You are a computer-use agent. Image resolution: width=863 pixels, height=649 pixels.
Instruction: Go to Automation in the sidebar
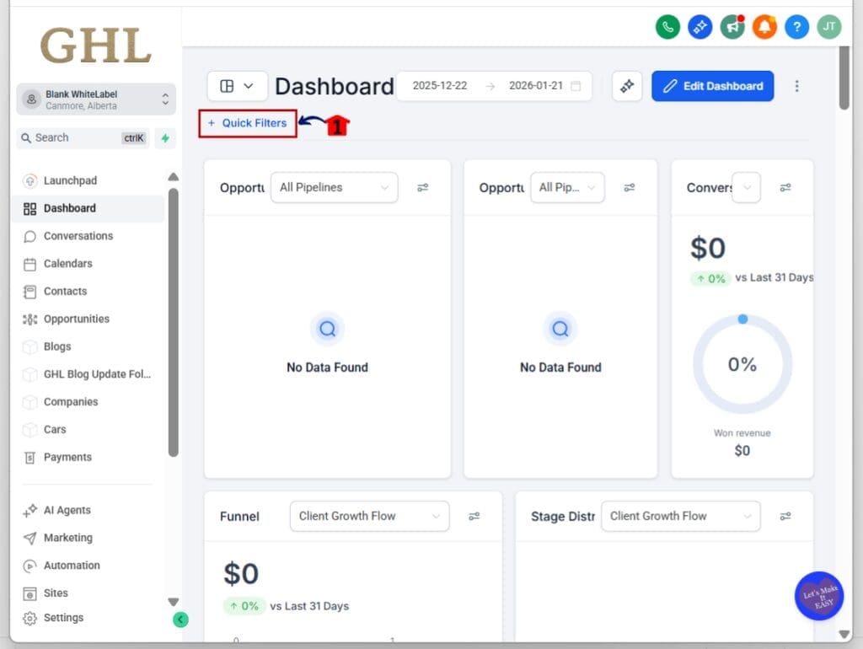tap(72, 565)
